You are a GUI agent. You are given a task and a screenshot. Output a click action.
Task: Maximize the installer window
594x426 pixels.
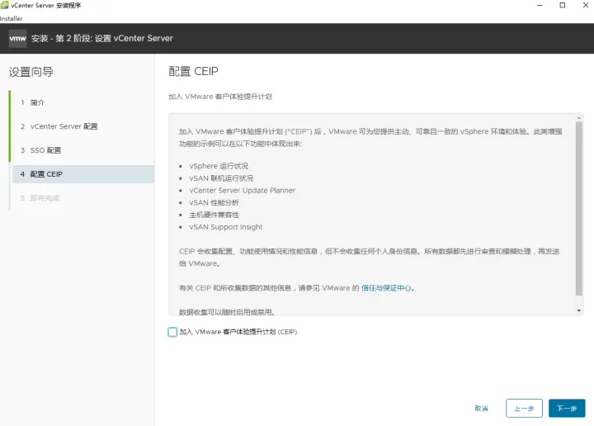[563, 5]
